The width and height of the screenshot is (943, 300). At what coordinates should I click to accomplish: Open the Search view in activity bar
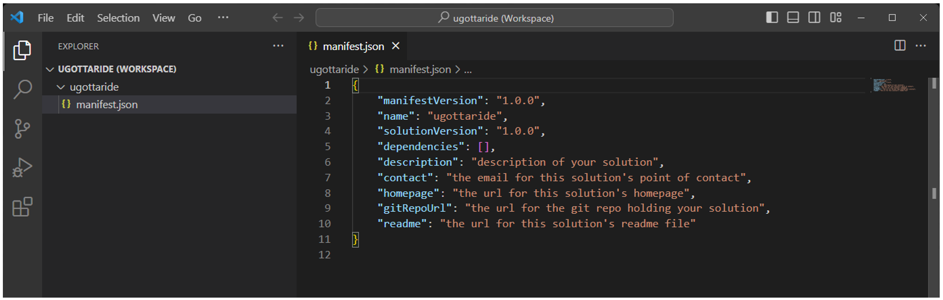22,89
